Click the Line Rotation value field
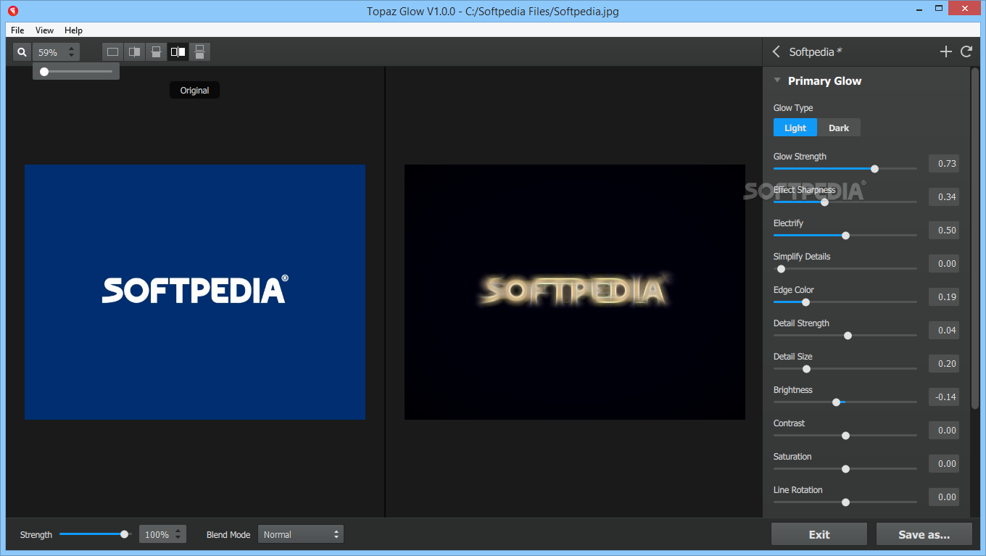The height and width of the screenshot is (556, 986). pos(944,497)
